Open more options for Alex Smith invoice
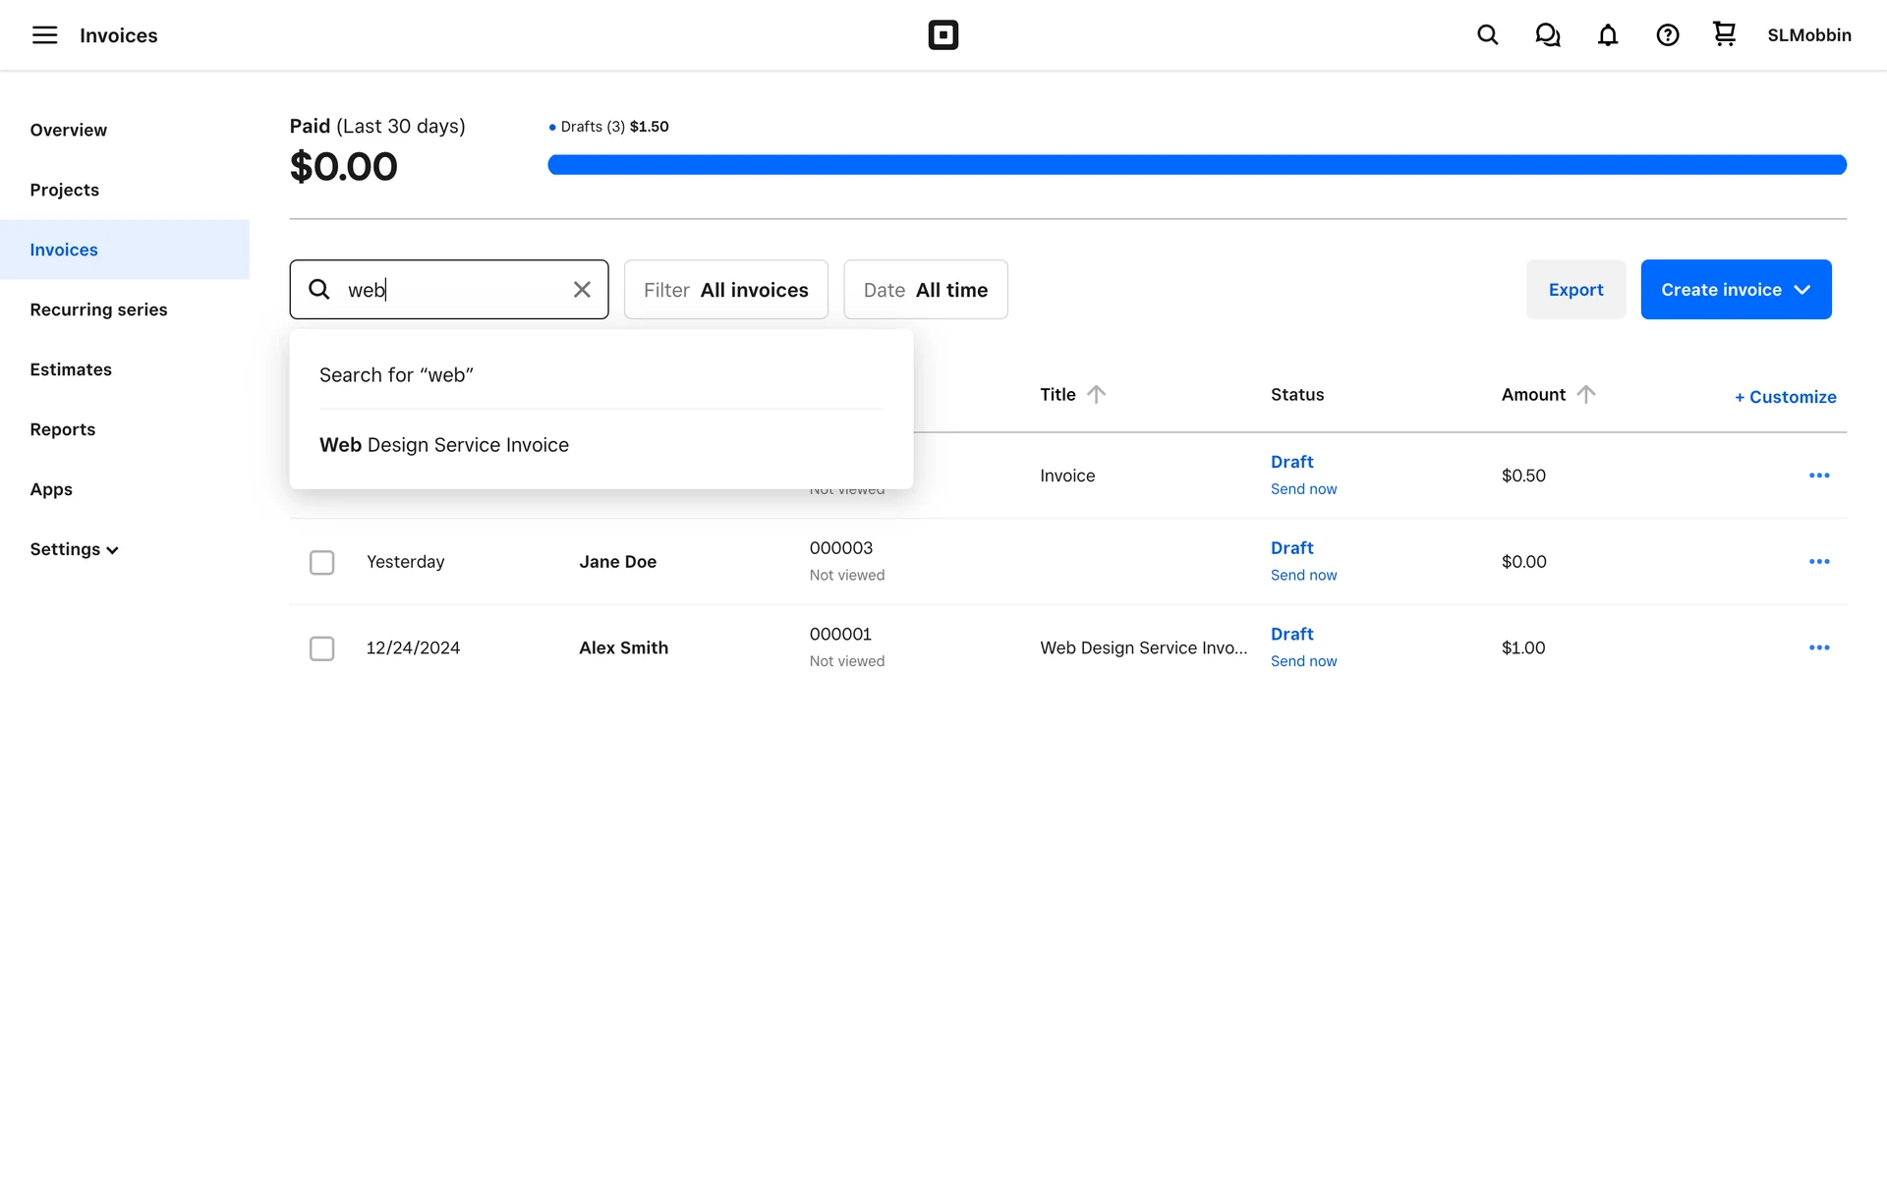The height and width of the screenshot is (1179, 1887). click(x=1818, y=647)
